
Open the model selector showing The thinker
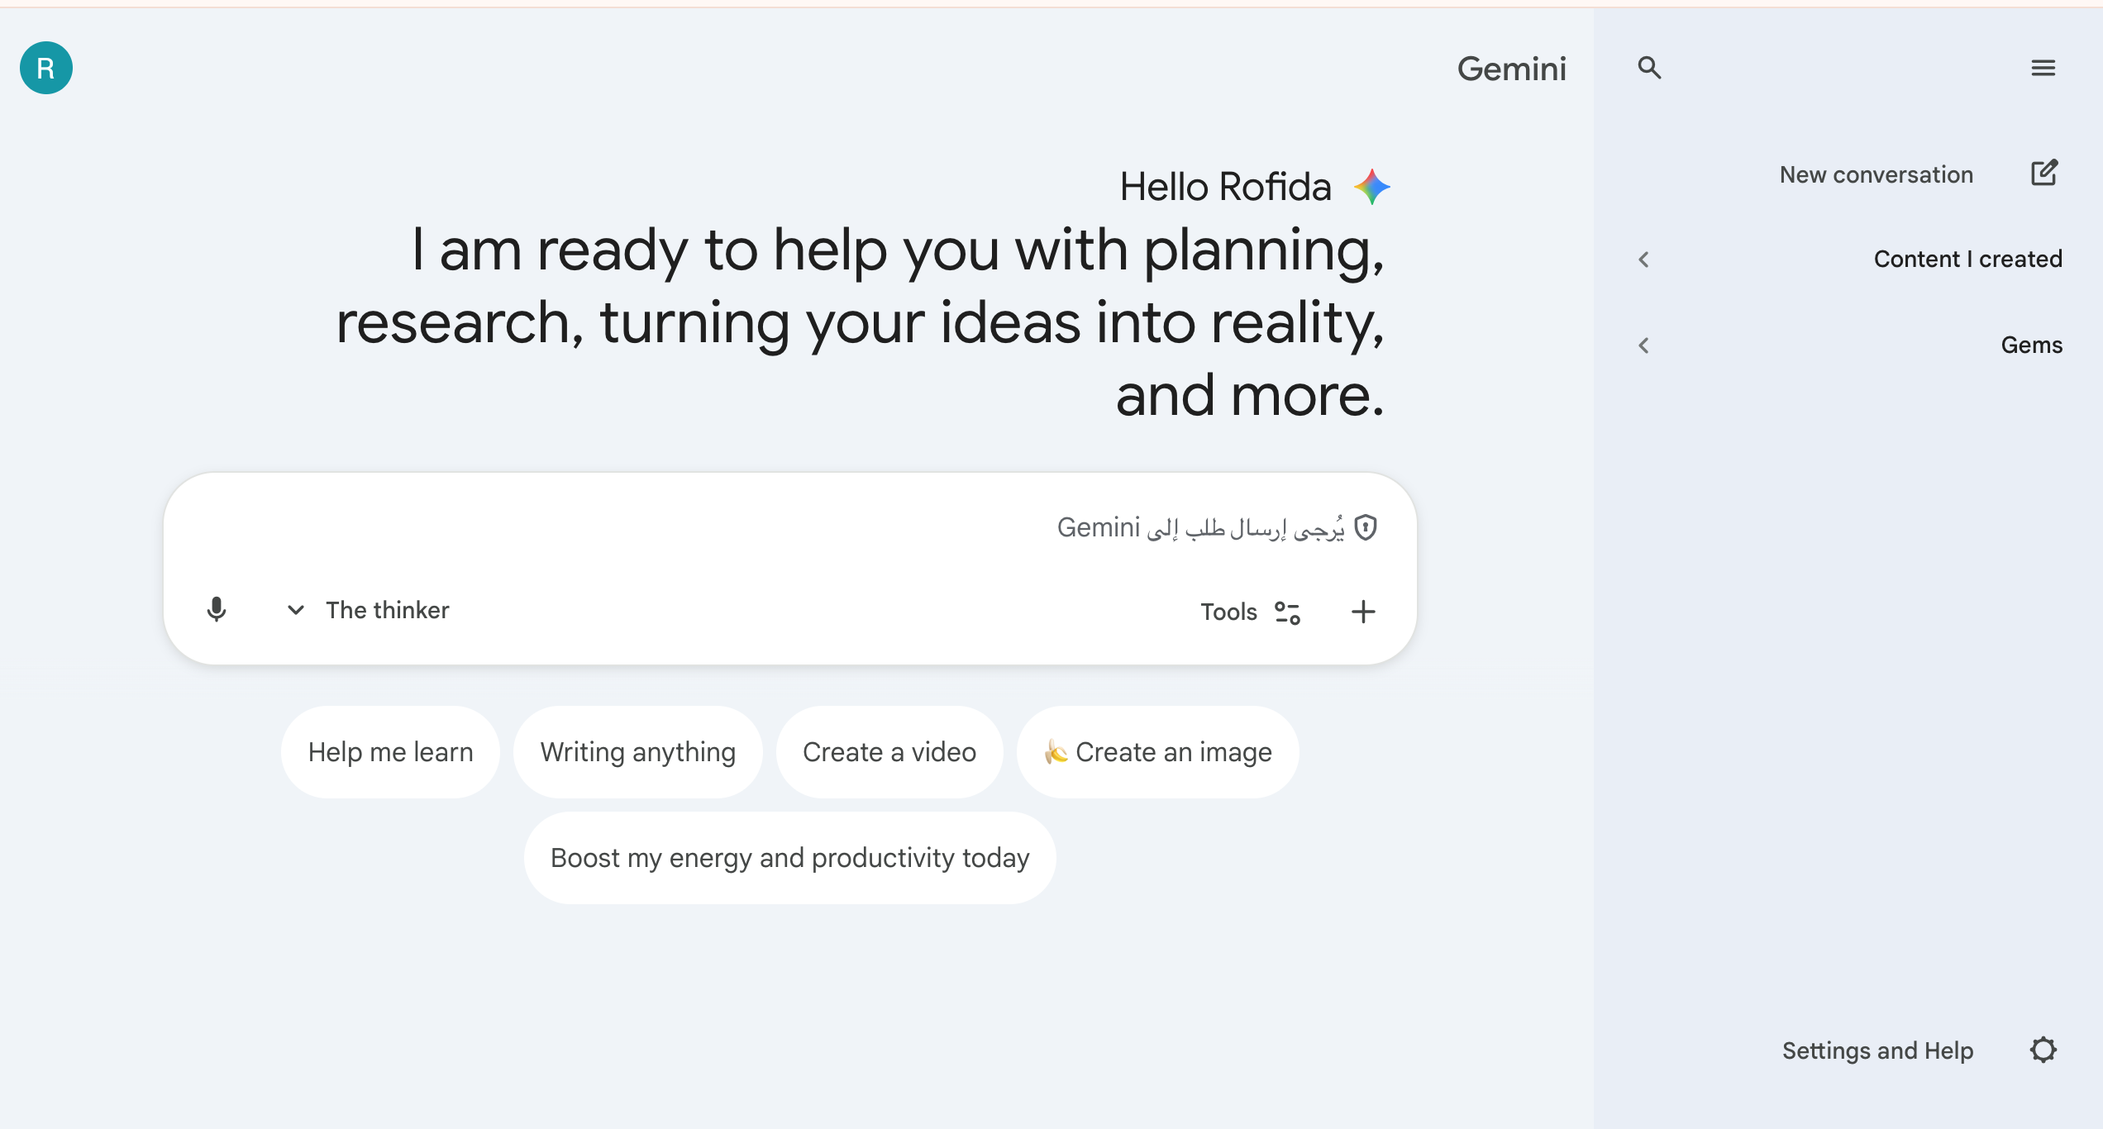(x=368, y=611)
